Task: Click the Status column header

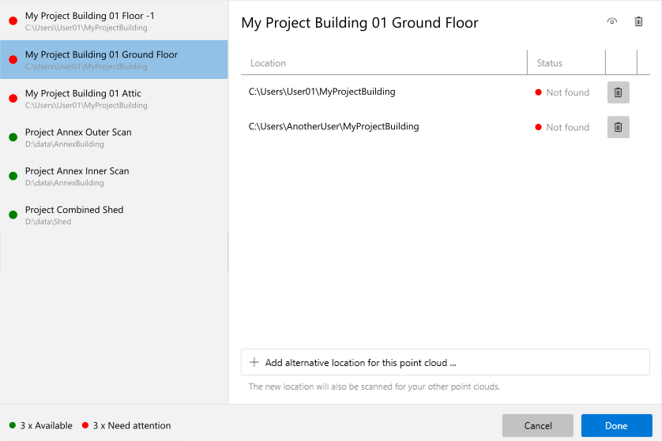Action: 550,63
